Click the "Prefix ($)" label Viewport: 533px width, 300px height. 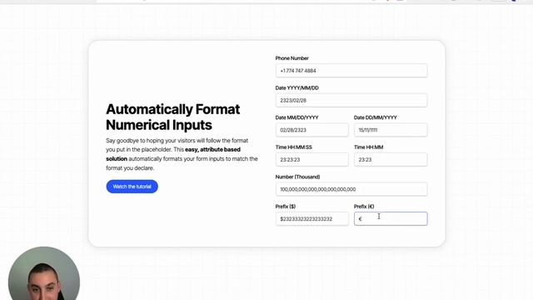pyautogui.click(x=286, y=206)
